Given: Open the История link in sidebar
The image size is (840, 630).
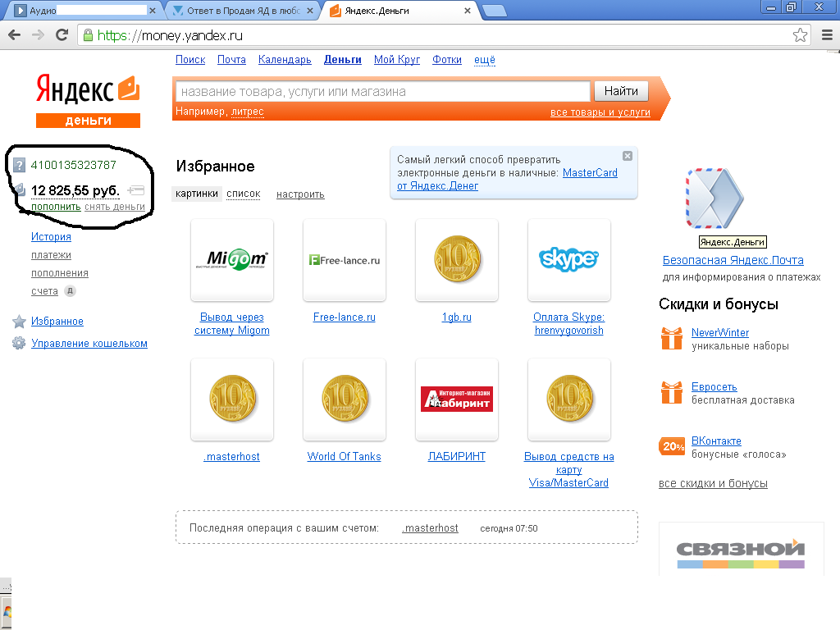Looking at the screenshot, I should (x=51, y=237).
